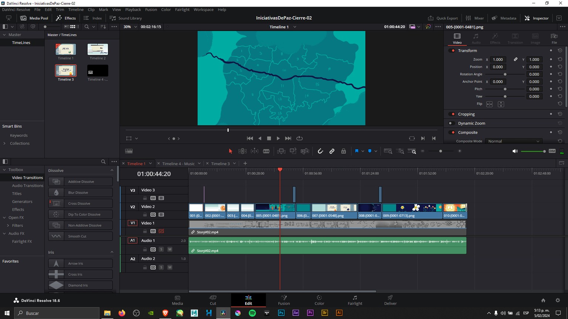Image resolution: width=568 pixels, height=319 pixels.
Task: Open Spotify from the Windows taskbar
Action: 252,313
